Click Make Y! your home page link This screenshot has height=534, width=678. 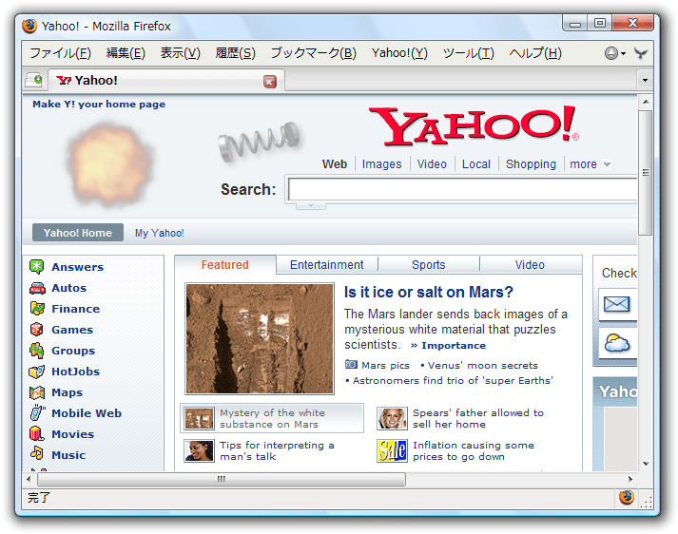pos(99,105)
